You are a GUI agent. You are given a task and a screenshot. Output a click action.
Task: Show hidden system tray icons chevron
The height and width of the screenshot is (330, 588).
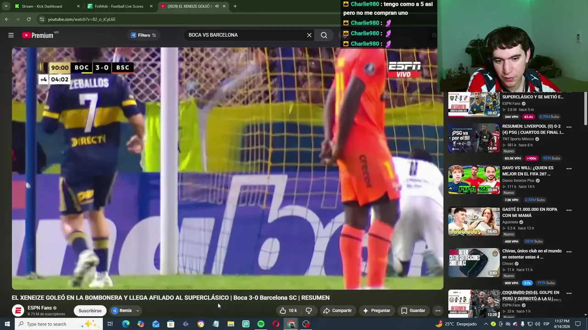486,324
